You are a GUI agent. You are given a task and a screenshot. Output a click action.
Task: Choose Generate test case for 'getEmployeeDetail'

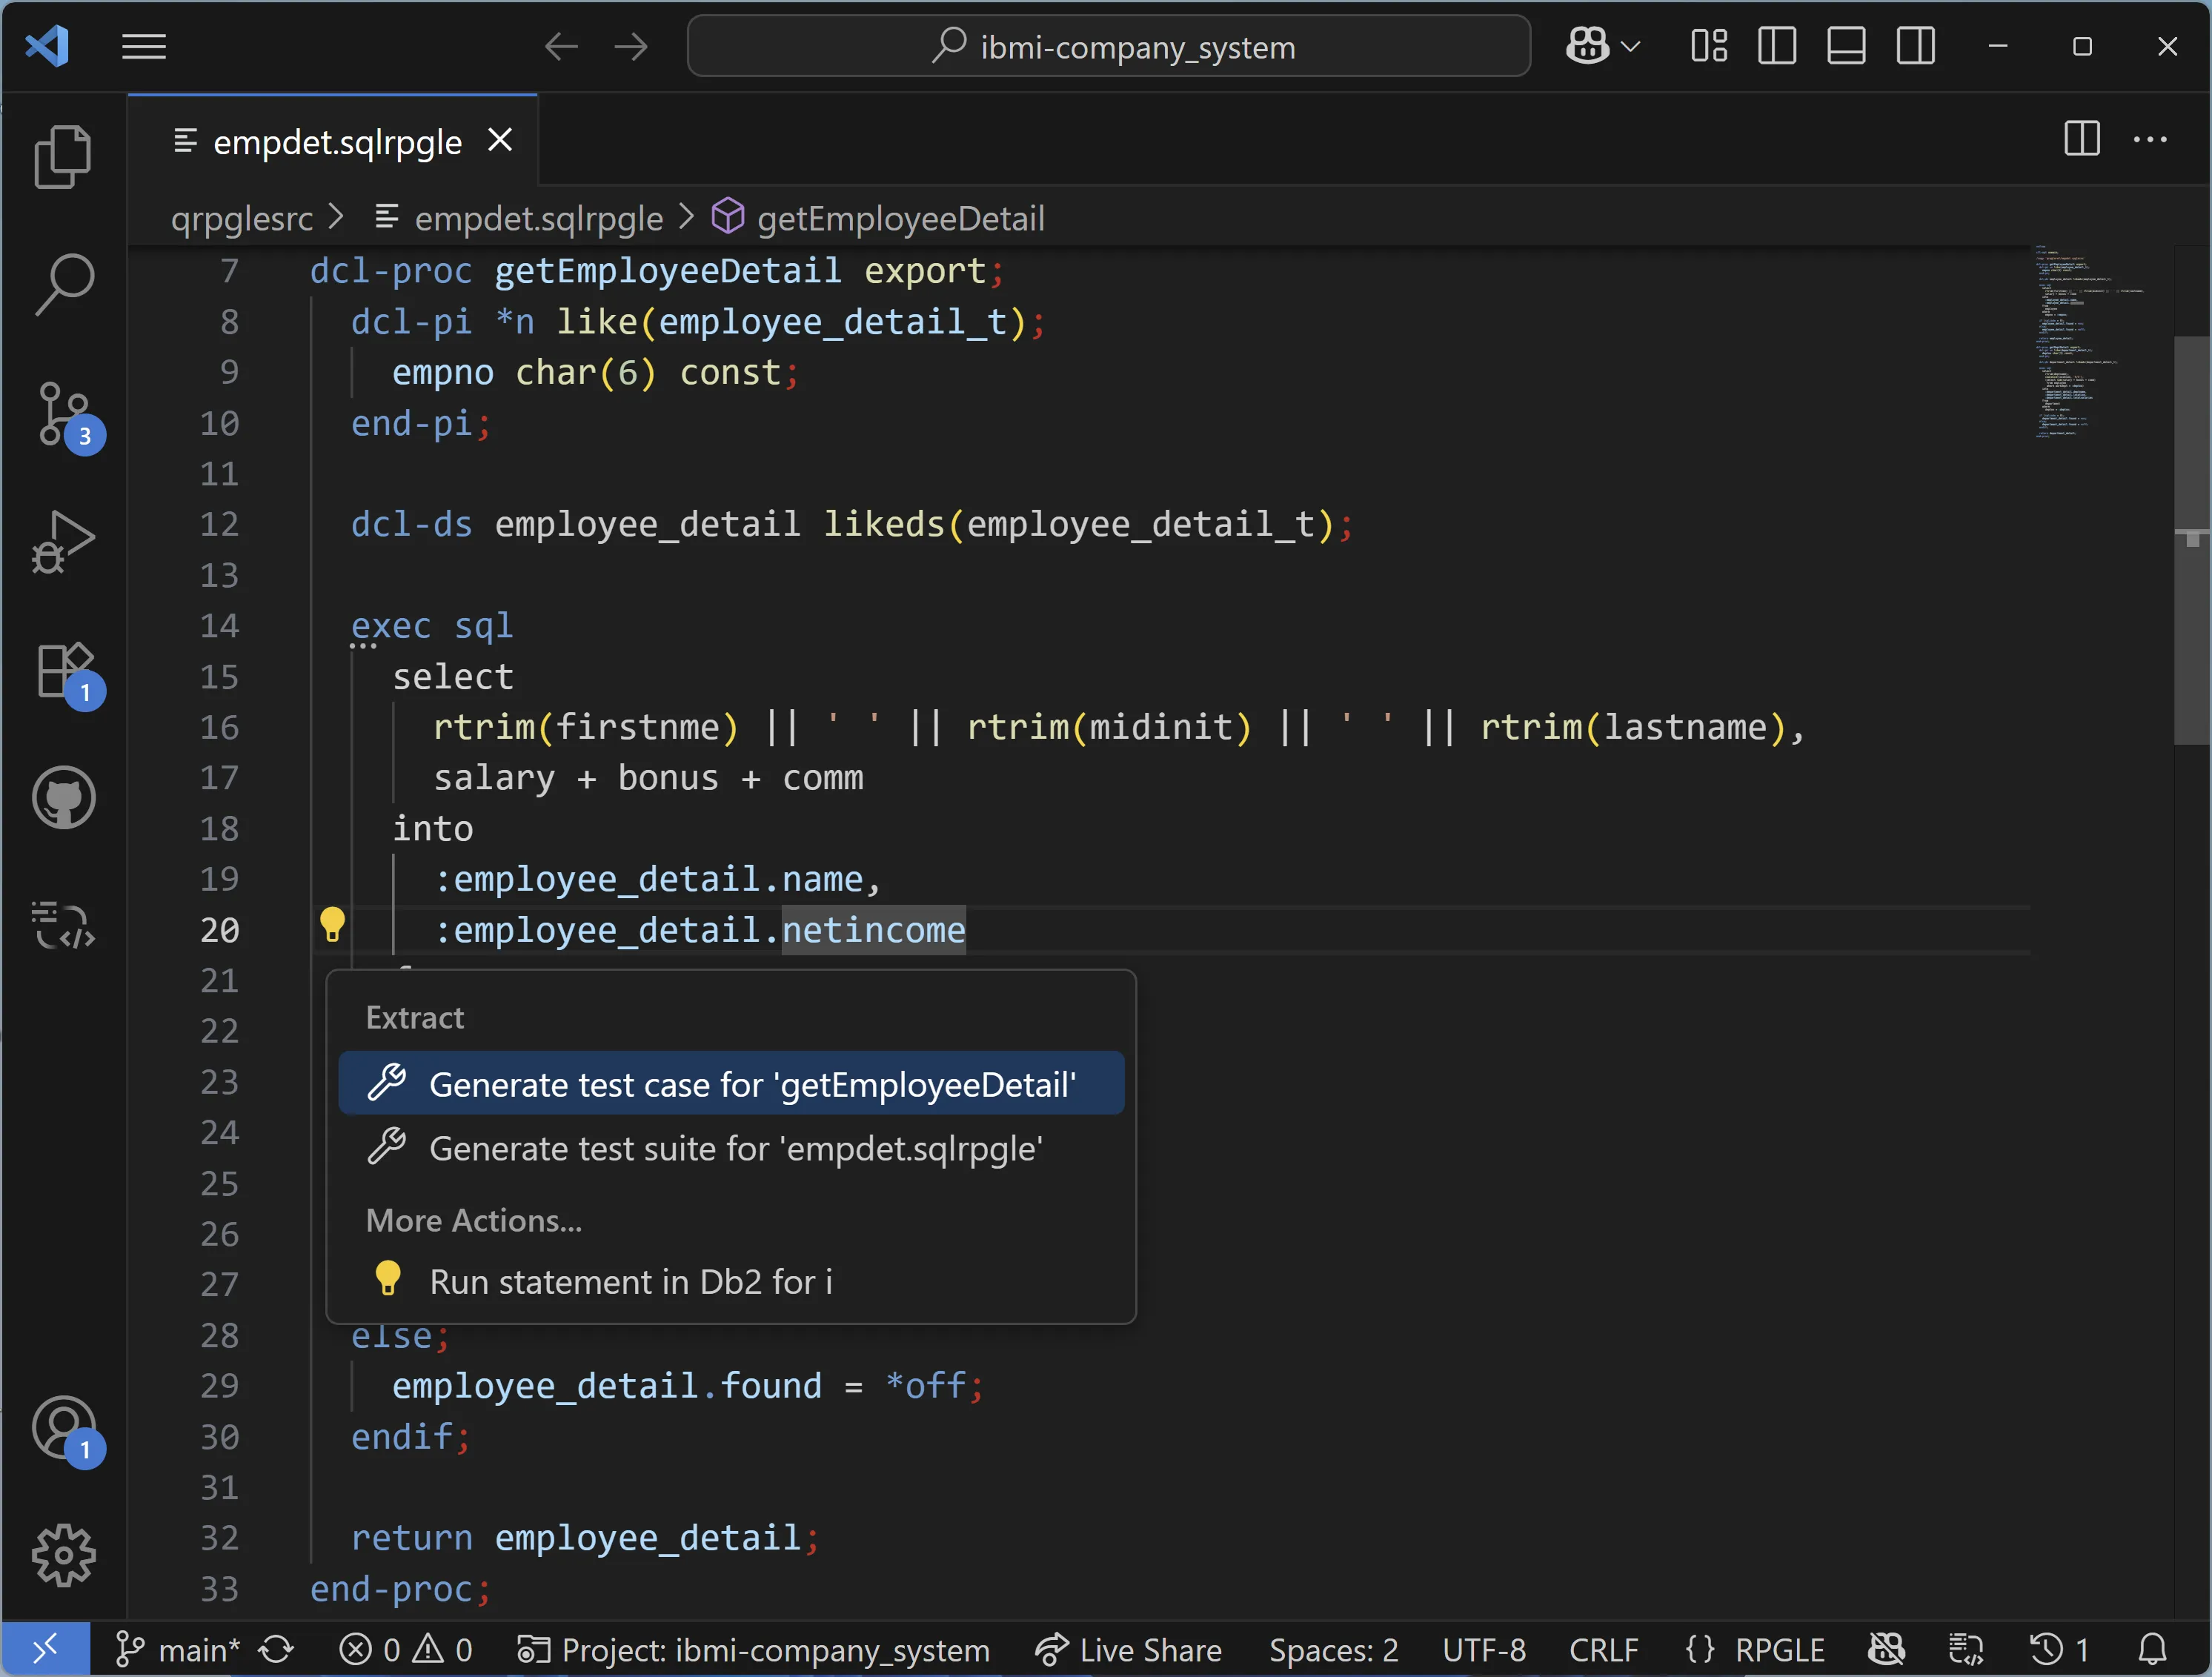731,1083
